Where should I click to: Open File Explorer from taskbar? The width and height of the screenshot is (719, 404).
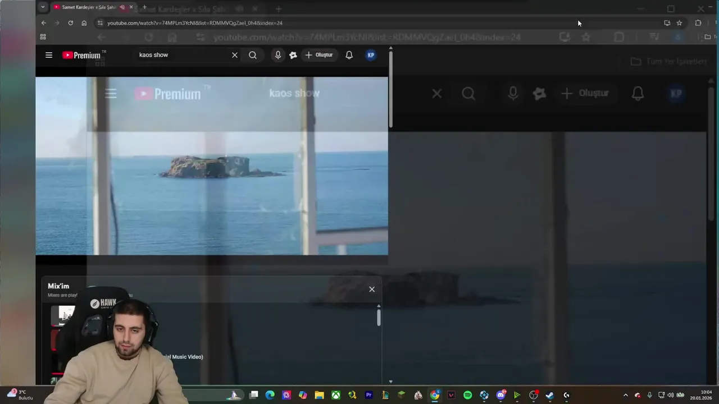pos(320,395)
